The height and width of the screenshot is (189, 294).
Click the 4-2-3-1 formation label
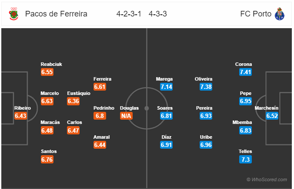click(x=129, y=14)
